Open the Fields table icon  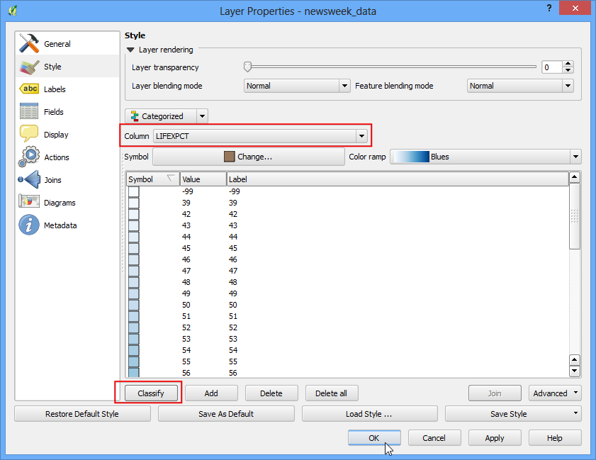tap(29, 111)
